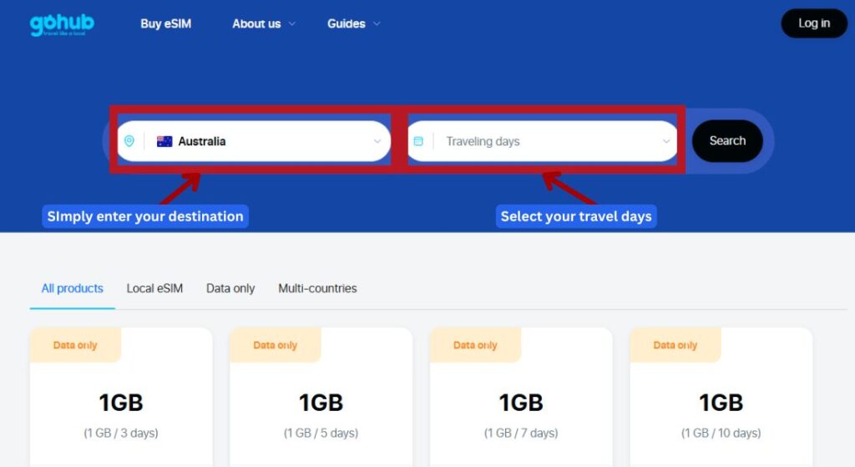This screenshot has height=467, width=855.
Task: Show the Multi-countries tab
Action: point(317,288)
